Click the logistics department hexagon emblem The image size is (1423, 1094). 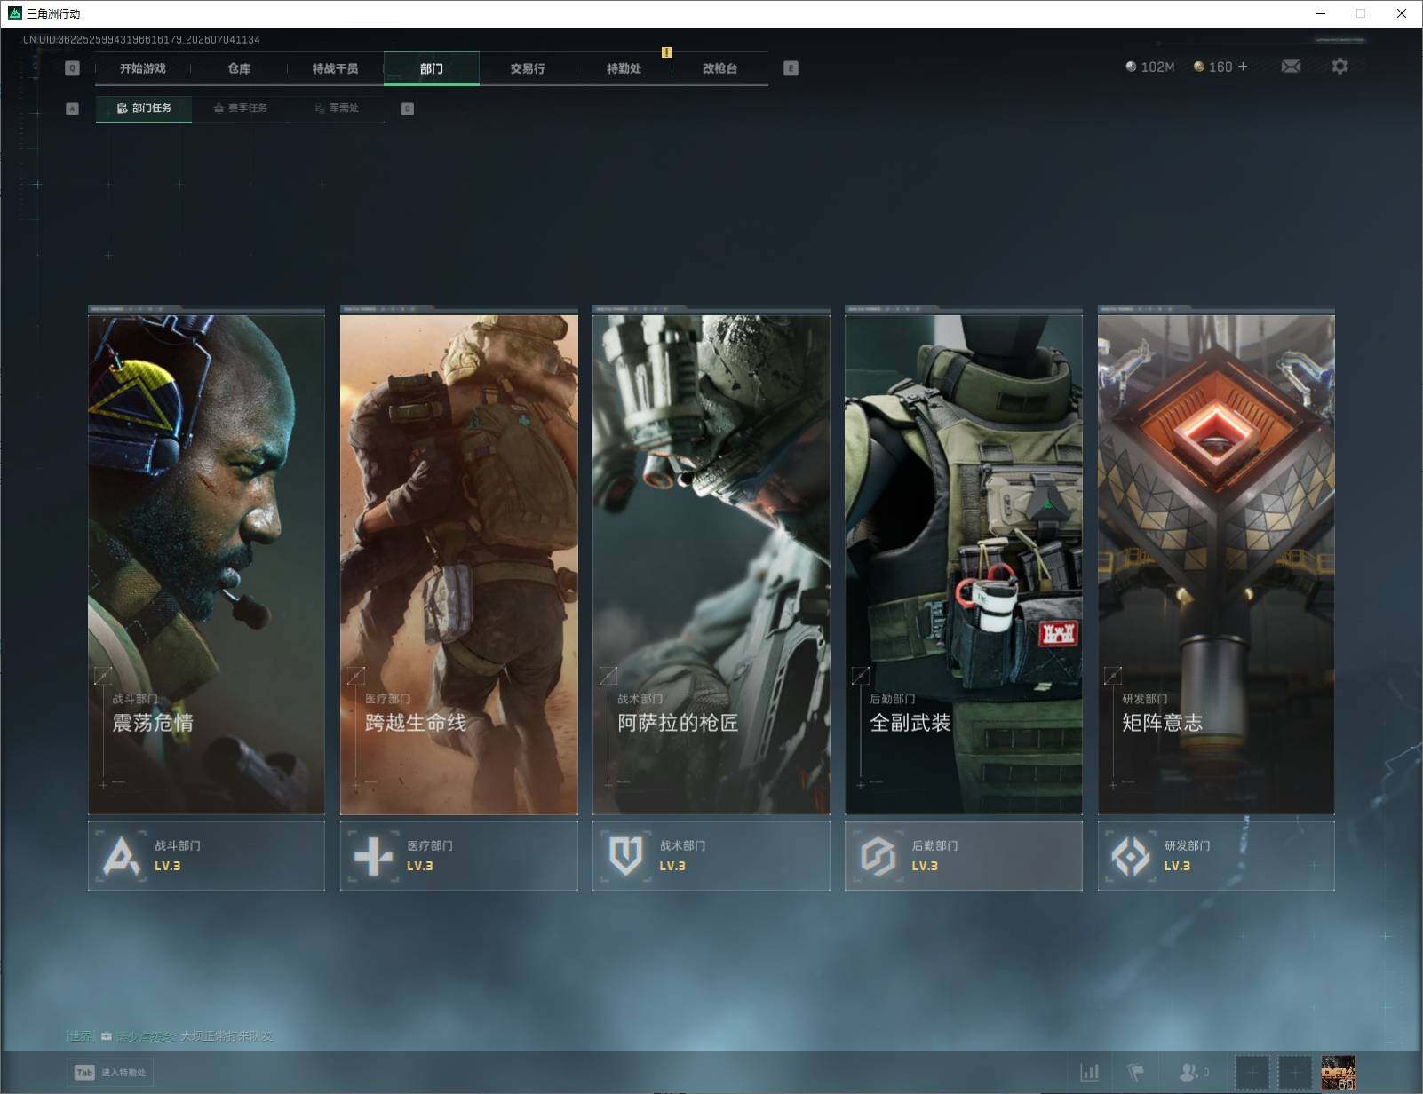878,857
